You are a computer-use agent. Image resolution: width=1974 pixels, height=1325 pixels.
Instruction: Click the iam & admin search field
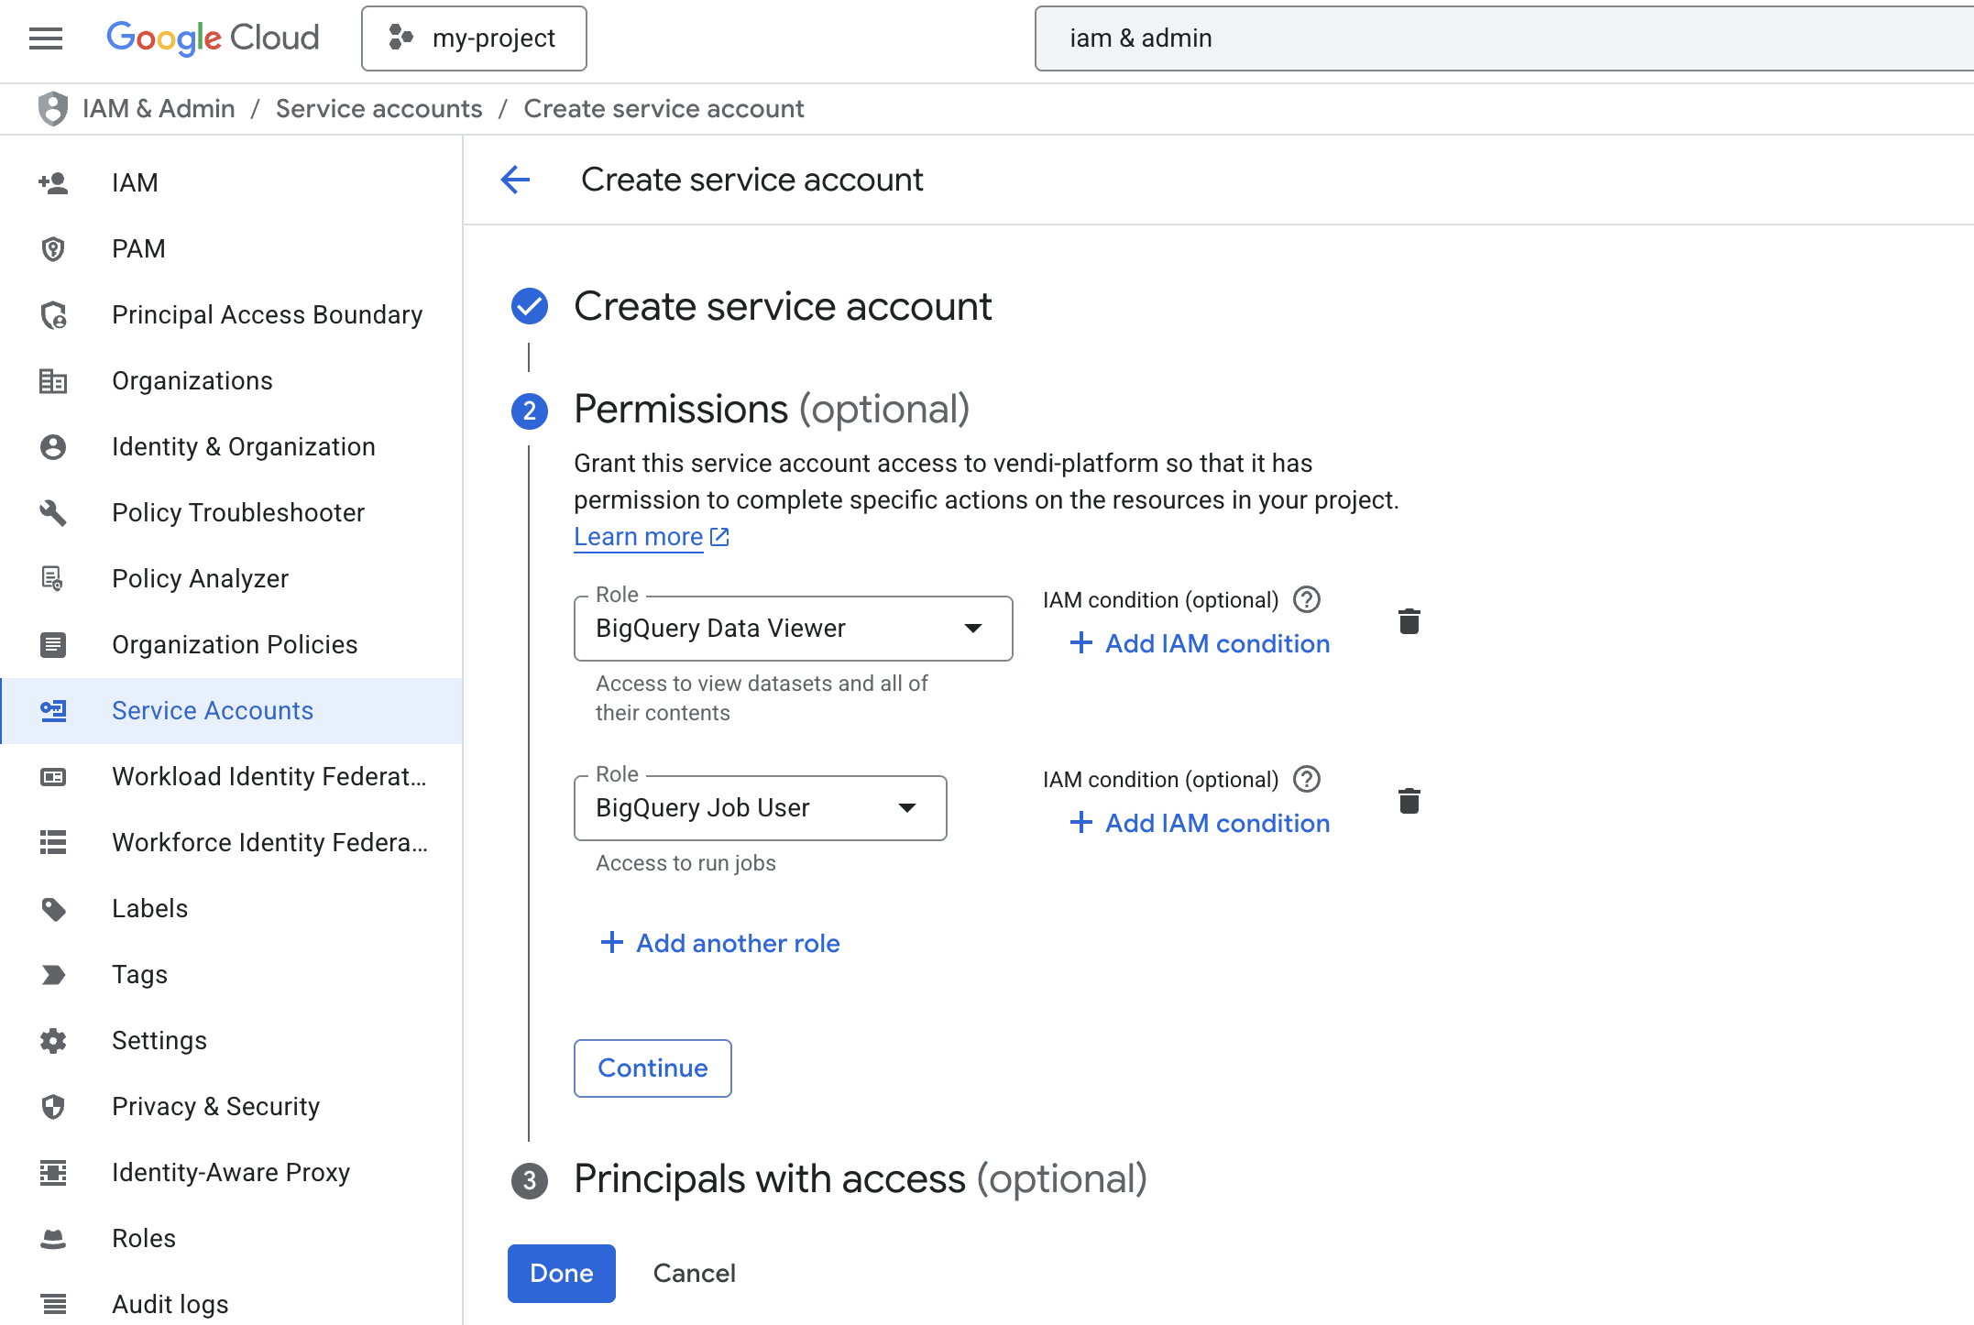click(1503, 38)
